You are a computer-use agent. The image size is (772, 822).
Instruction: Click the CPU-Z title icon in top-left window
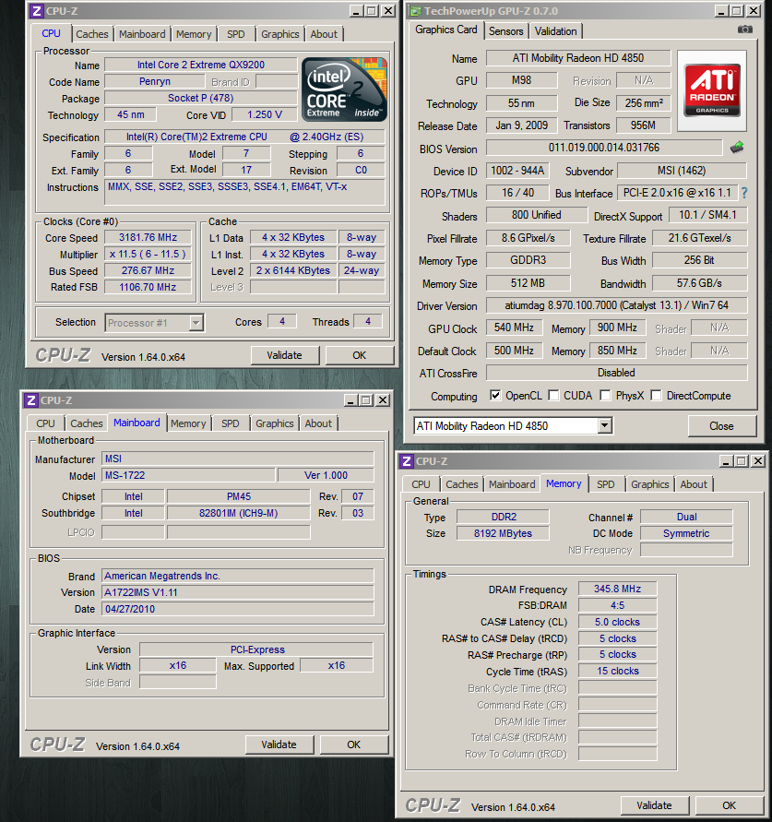point(36,10)
